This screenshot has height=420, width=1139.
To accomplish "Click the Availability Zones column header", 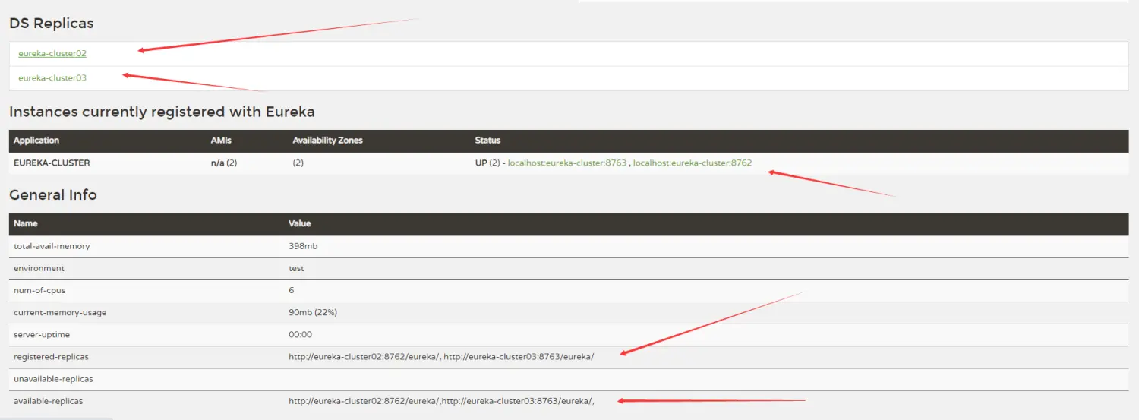I will click(x=327, y=141).
